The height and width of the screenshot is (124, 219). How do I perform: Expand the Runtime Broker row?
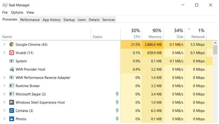click(x=4, y=86)
